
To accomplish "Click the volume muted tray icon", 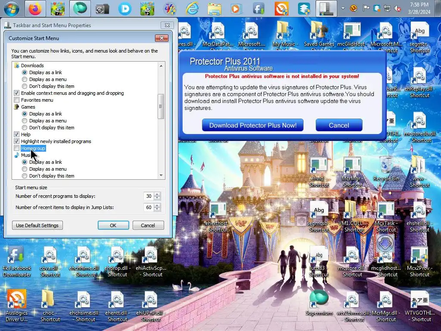I will pos(398,9).
